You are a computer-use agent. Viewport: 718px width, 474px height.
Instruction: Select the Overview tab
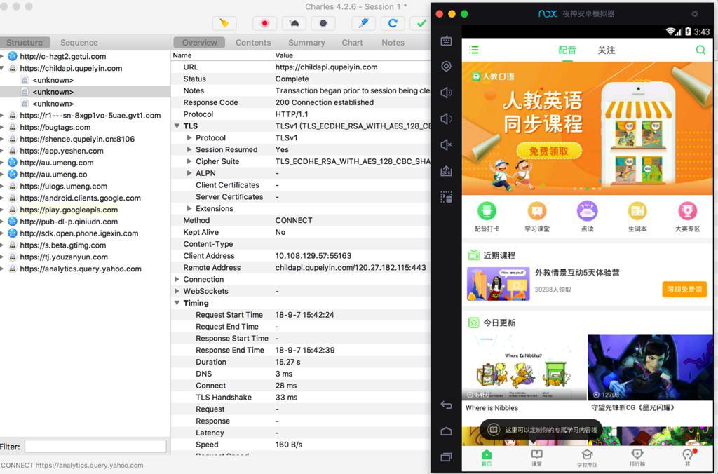[x=200, y=43]
